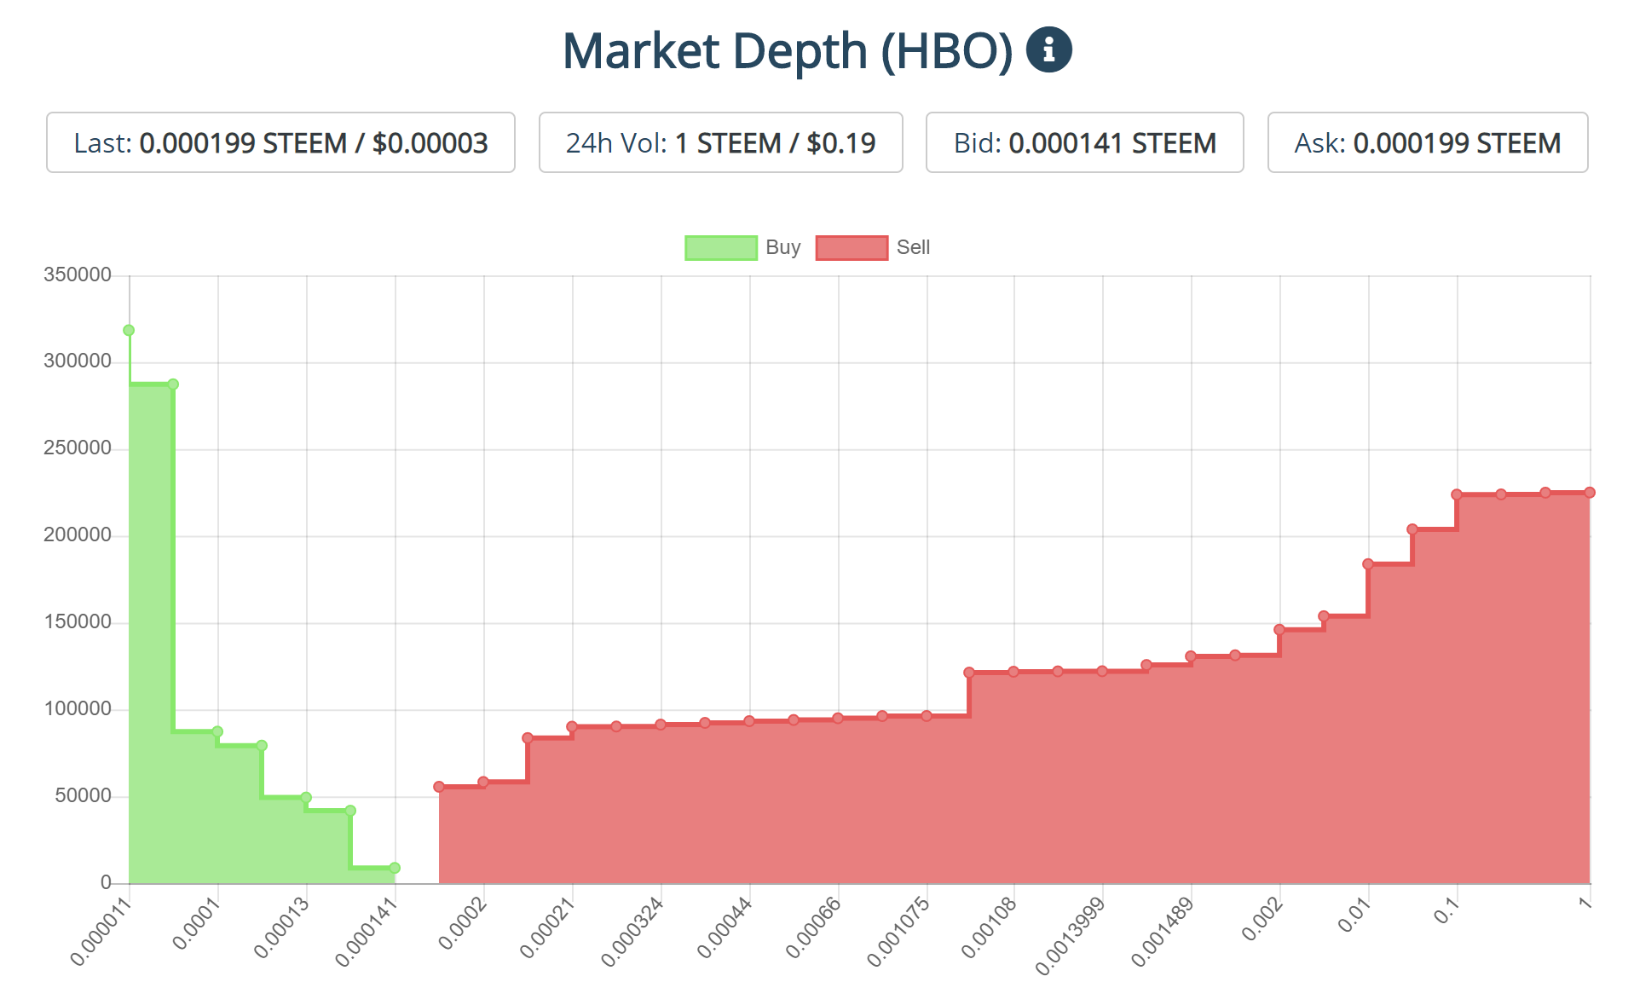Click the 100000 y-axis label

[x=78, y=709]
